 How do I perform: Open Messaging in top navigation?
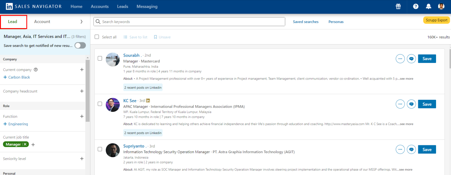click(x=147, y=6)
